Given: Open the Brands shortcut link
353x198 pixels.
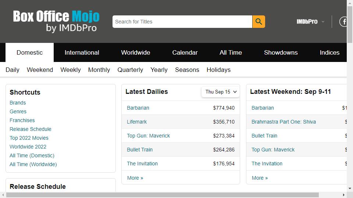Looking at the screenshot, I should pyautogui.click(x=18, y=103).
